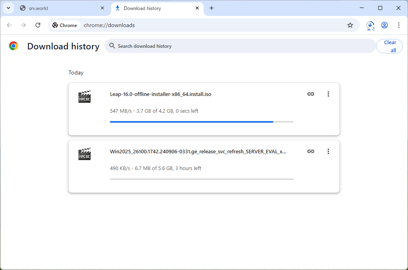
Task: Click the bookmark star in the address bar
Action: (x=350, y=25)
